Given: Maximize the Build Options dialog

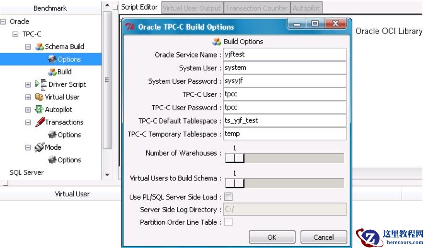Looking at the screenshot, I should [315, 23].
